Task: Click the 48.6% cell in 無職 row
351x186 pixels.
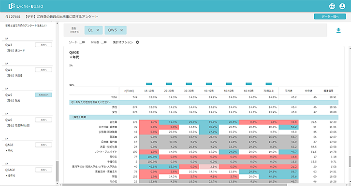Action: coord(269,176)
